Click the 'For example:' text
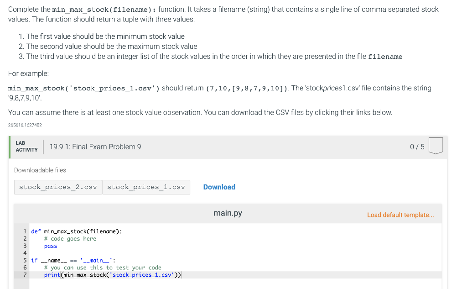 (28, 74)
